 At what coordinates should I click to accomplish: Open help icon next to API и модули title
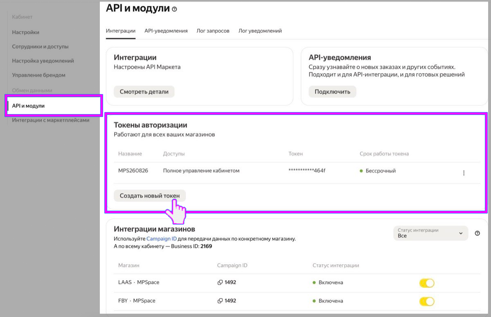click(175, 9)
